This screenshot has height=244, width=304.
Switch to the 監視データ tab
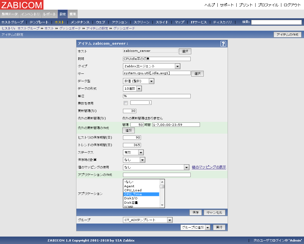point(10,14)
